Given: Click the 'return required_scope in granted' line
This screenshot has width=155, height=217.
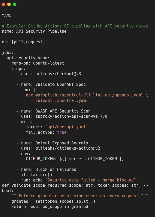Looking at the screenshot, I should pos(50,207).
